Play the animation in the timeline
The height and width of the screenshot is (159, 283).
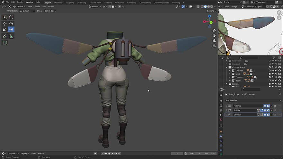click(113, 154)
